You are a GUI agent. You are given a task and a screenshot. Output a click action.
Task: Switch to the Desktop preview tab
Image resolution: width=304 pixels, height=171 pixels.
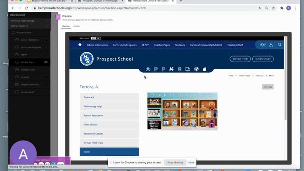point(66,26)
